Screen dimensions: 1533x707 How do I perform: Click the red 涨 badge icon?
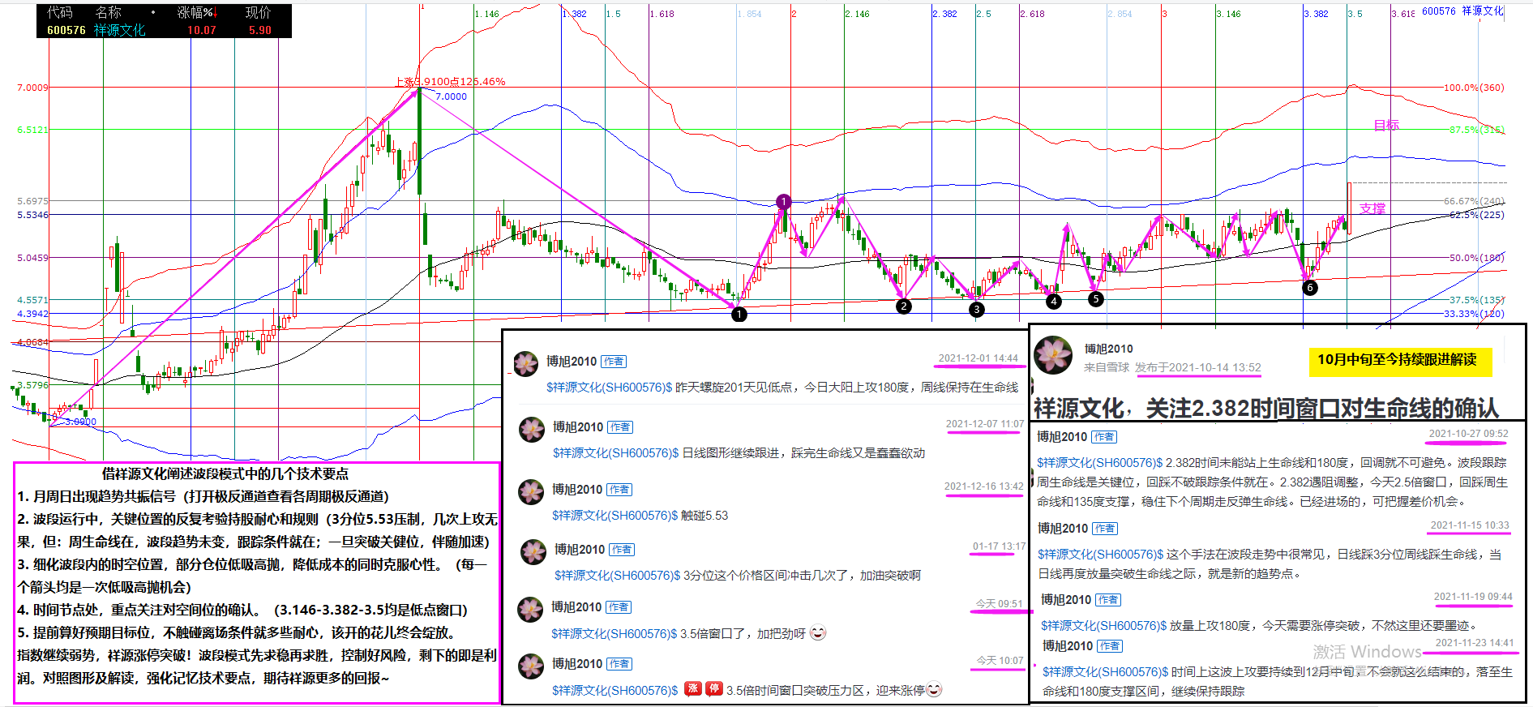(693, 689)
